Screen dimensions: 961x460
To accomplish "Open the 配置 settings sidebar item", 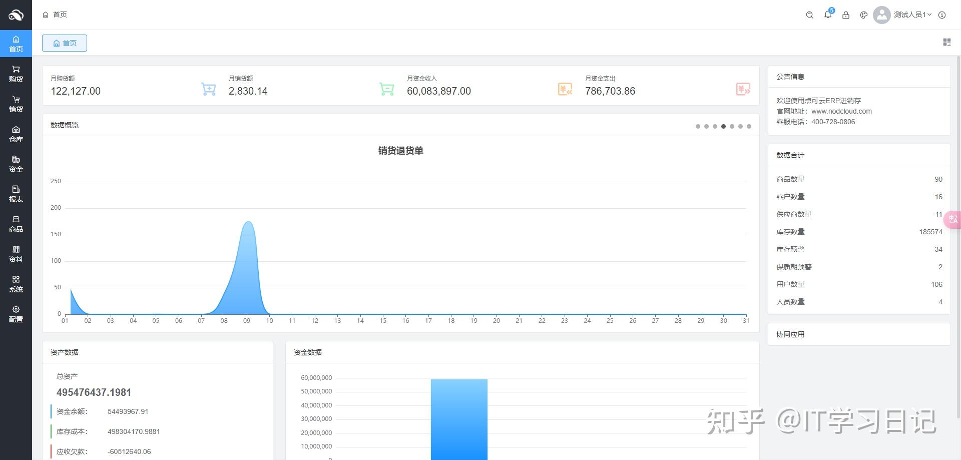I will pos(16,314).
